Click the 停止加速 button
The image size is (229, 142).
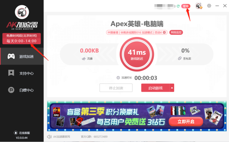116,88
